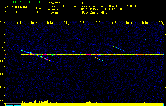Select the observer callsign JL2TBB
The image size is (166, 106).
coord(86,3)
